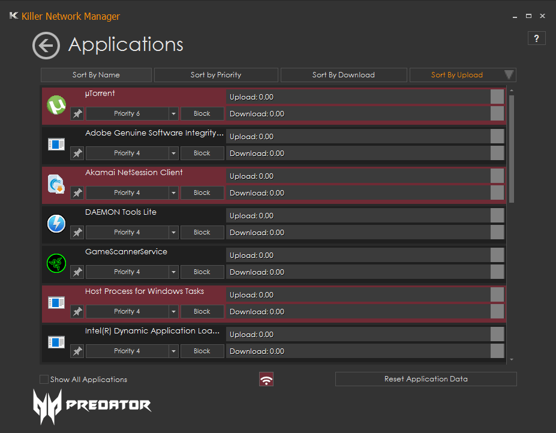Viewport: 556px width, 433px height.
Task: Click the µTorrent upload bandwidth bar
Action: point(358,97)
